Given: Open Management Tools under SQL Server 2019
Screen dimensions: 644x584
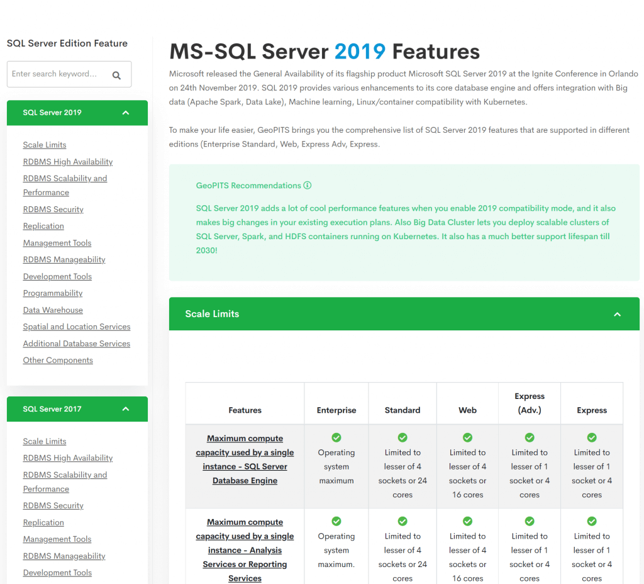Looking at the screenshot, I should coord(57,243).
